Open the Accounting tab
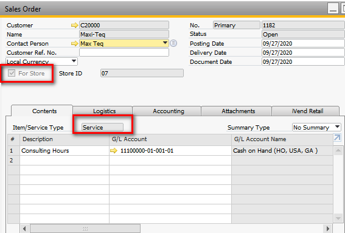 click(x=167, y=111)
